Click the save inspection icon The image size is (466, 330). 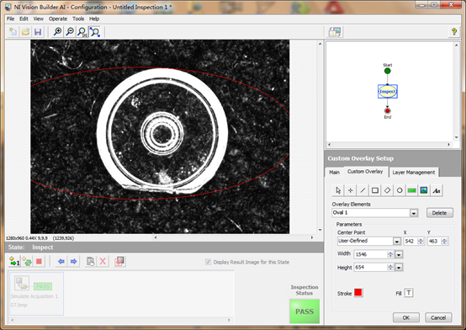[x=38, y=31]
